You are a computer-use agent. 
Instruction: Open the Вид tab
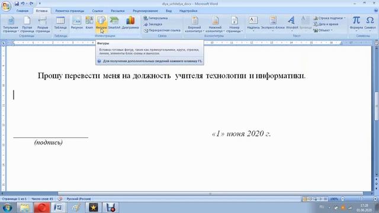[168, 11]
